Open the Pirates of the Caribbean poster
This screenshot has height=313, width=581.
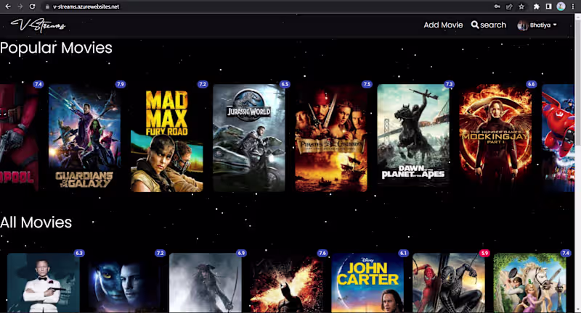click(331, 138)
